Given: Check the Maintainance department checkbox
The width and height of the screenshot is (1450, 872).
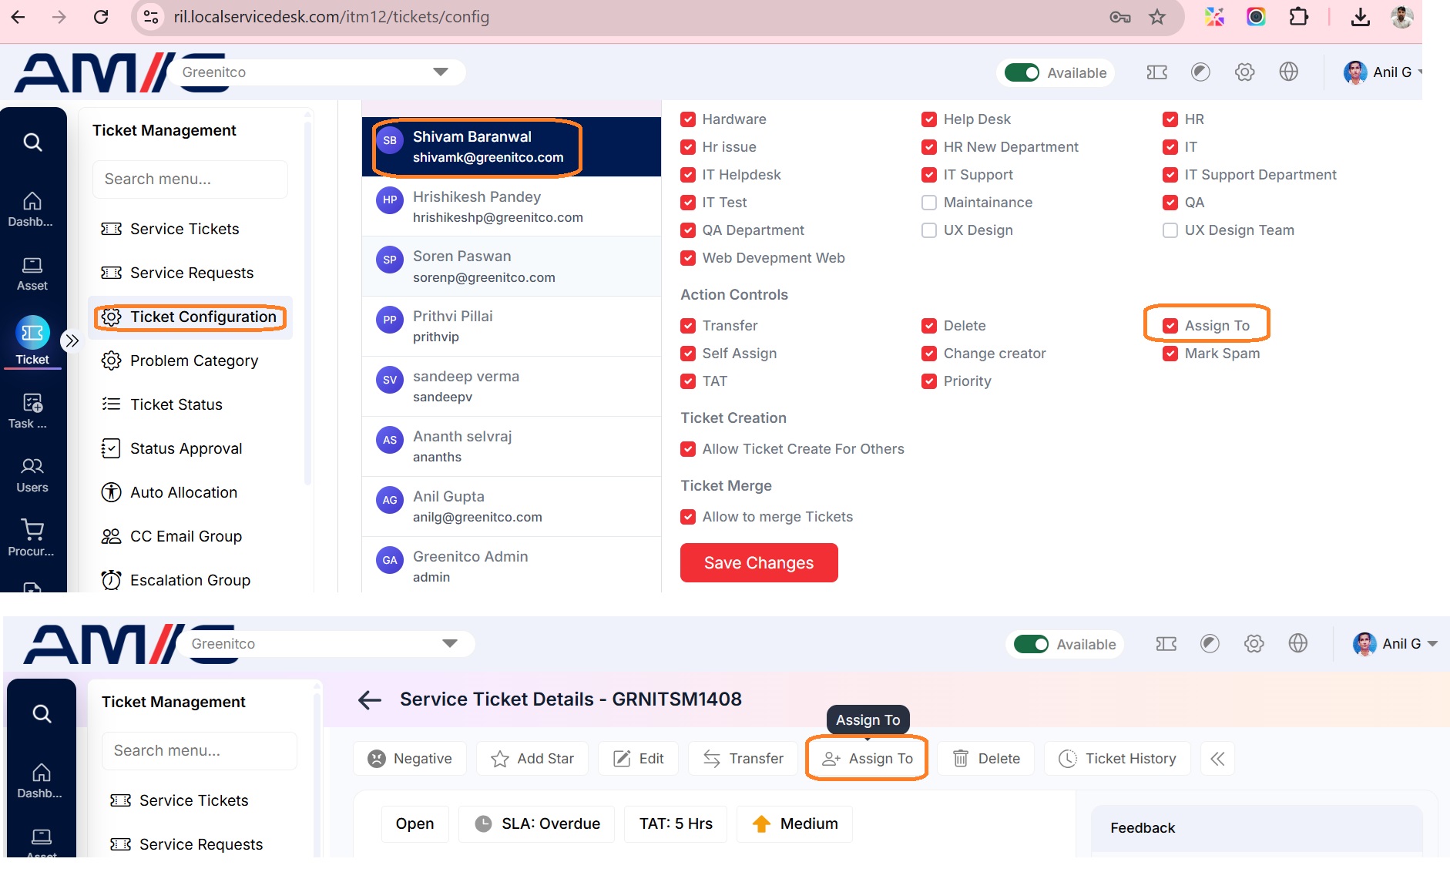Looking at the screenshot, I should (x=929, y=203).
